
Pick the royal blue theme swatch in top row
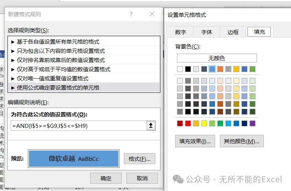244,69
